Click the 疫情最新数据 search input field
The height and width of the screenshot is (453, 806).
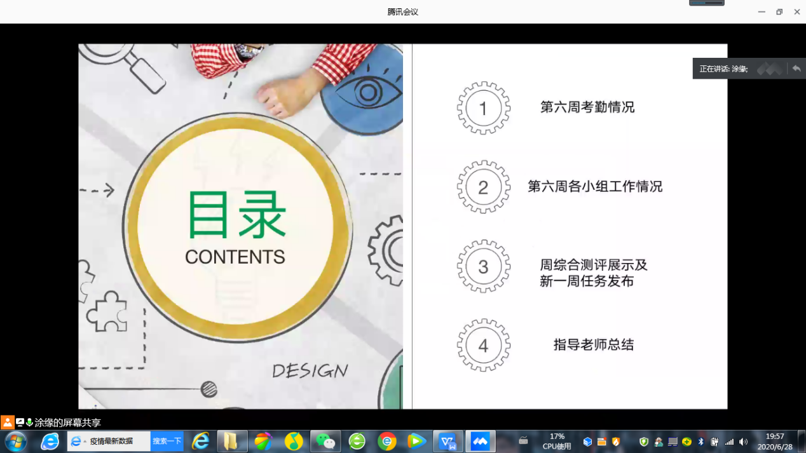pyautogui.click(x=118, y=441)
